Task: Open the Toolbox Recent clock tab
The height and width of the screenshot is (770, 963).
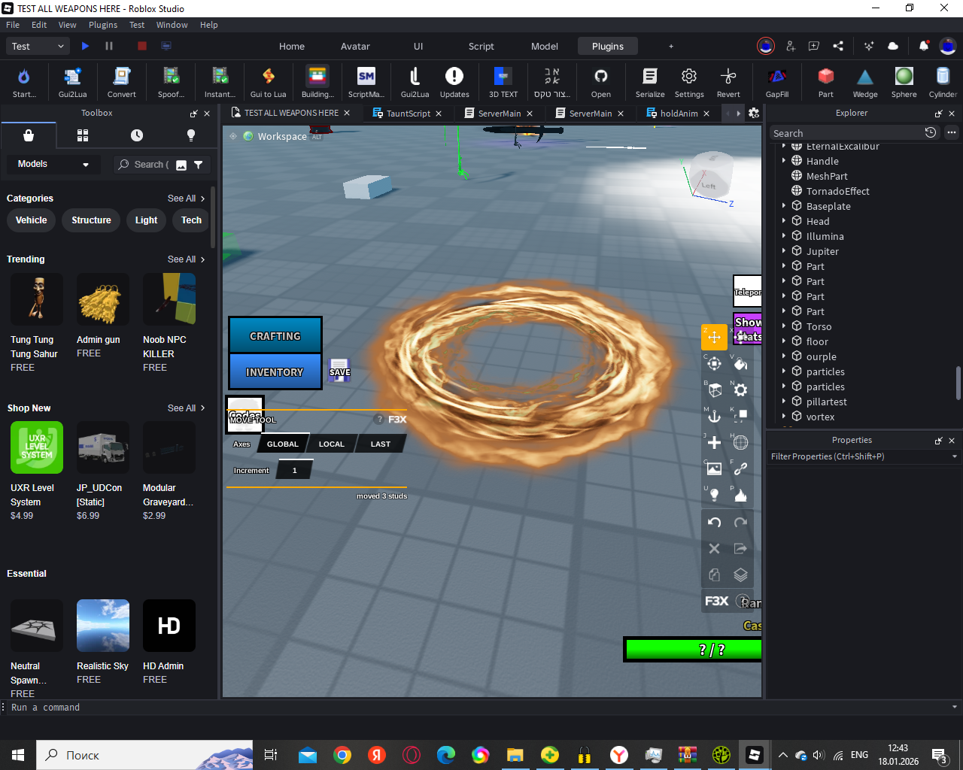Action: [137, 135]
